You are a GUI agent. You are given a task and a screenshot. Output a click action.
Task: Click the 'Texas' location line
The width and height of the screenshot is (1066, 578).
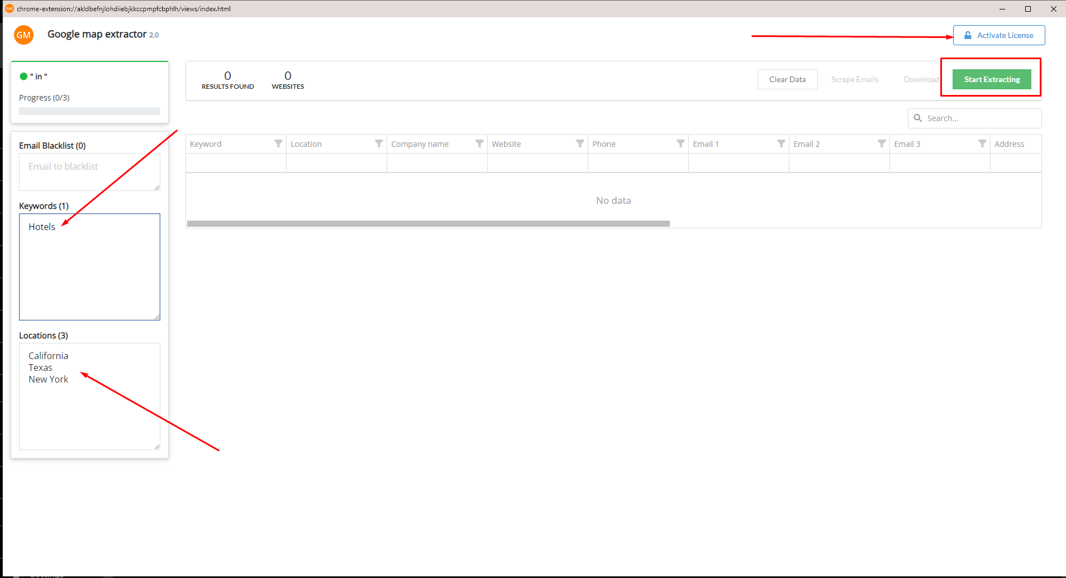40,367
